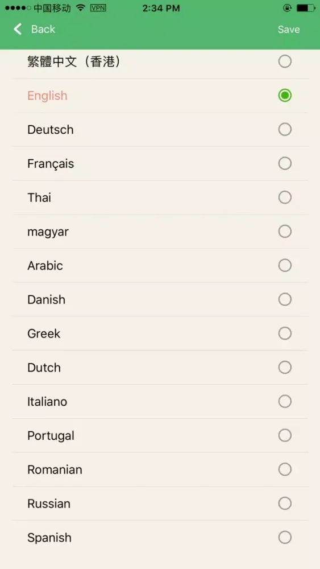Pick the Romanian radio button
Screen dimensions: 320x569
pyautogui.click(x=285, y=469)
